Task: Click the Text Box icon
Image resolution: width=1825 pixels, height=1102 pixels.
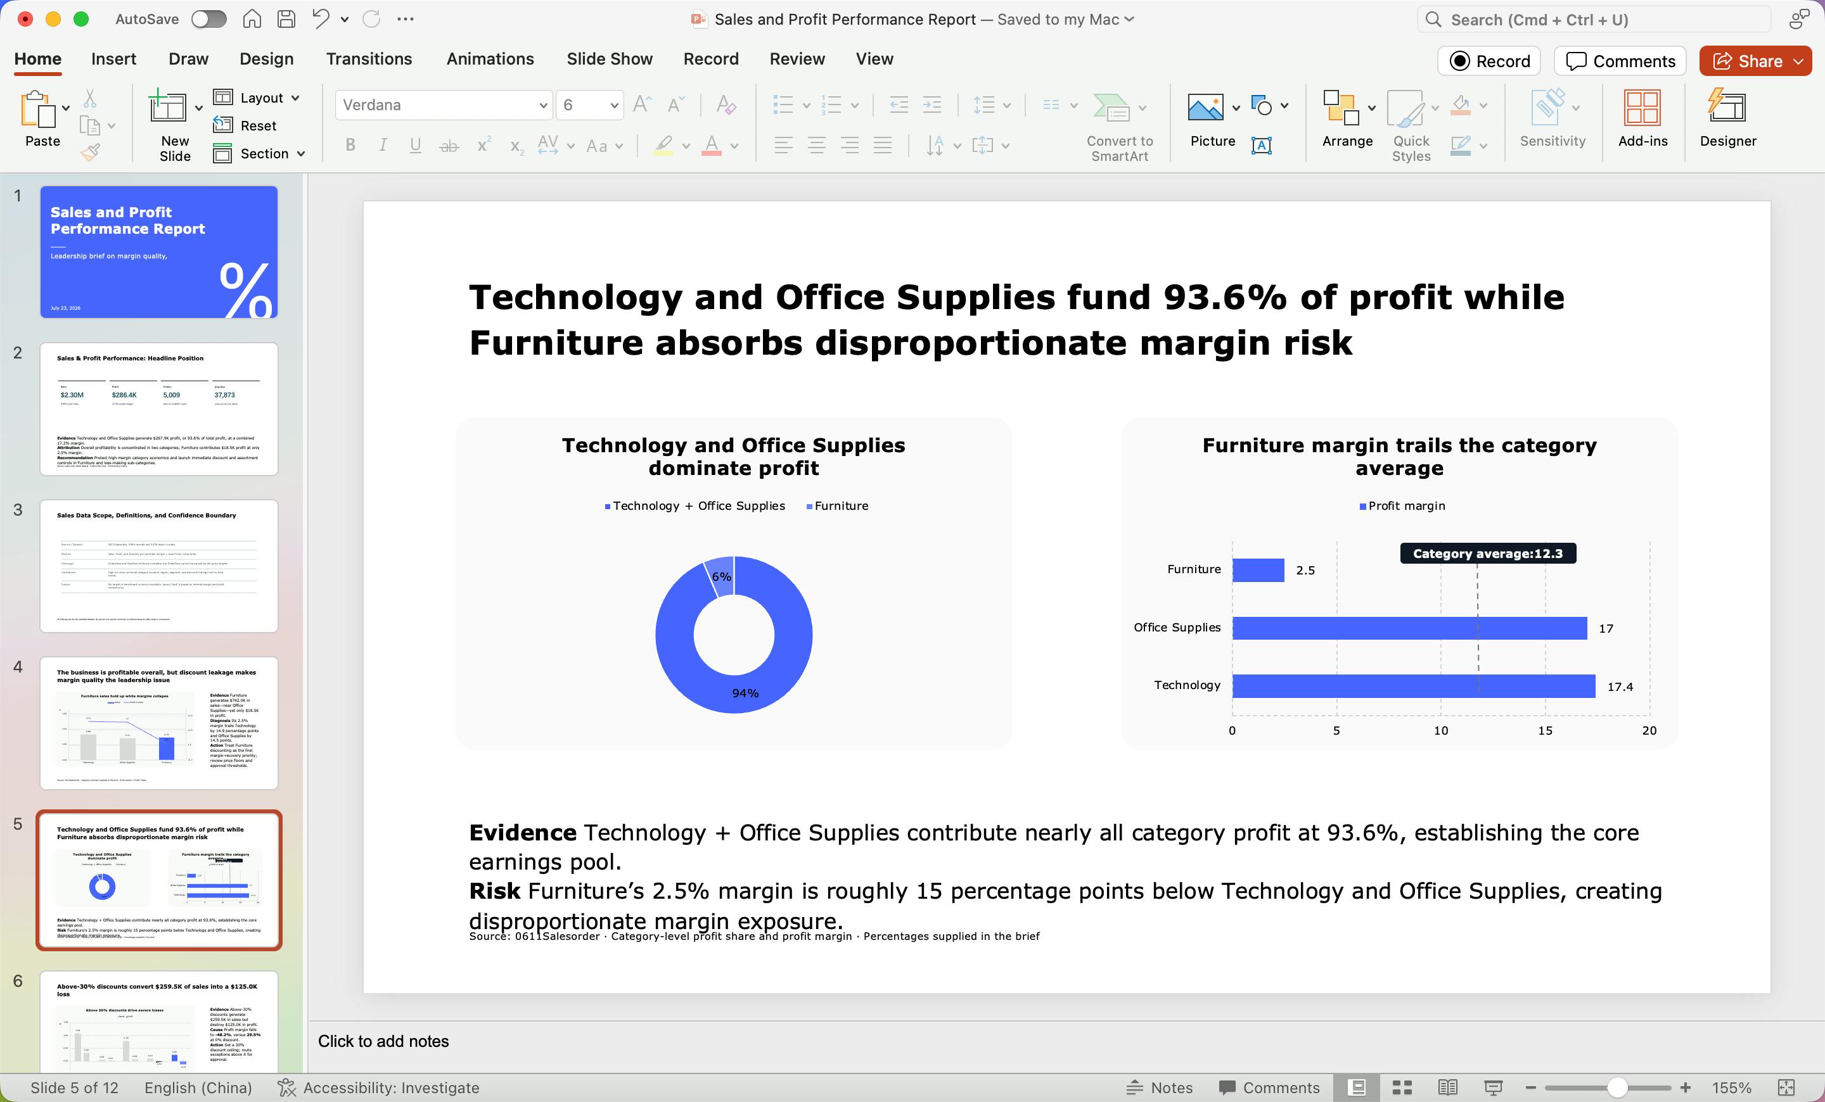Action: click(1262, 145)
